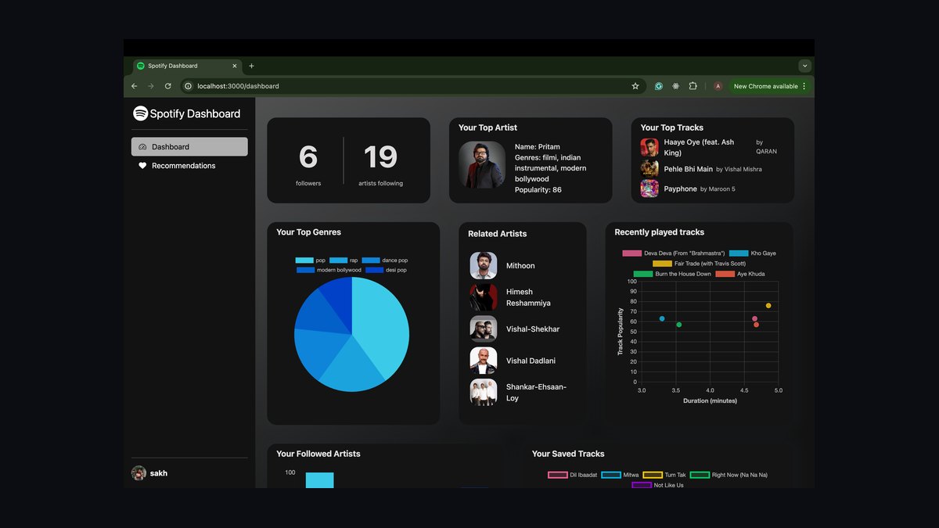Click the Recommendations heart icon
939x528 pixels.
point(142,166)
